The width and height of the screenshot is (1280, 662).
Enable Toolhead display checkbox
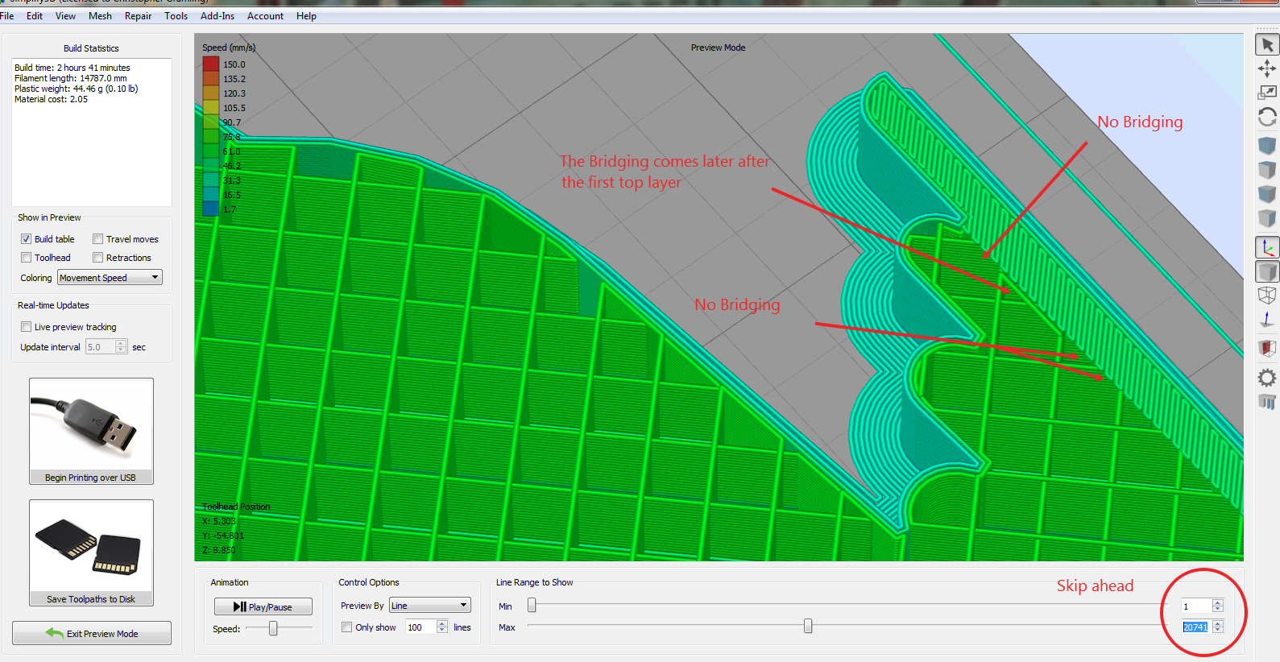27,258
